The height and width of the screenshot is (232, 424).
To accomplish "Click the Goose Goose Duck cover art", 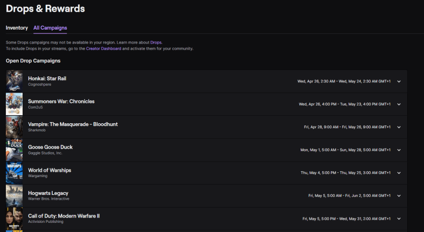I will click(15, 150).
